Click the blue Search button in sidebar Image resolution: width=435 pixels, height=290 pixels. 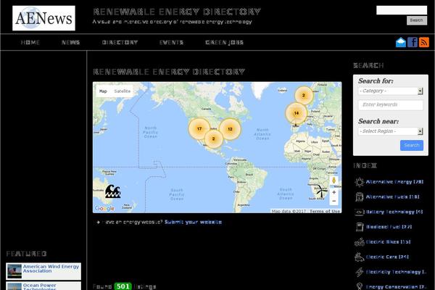411,146
